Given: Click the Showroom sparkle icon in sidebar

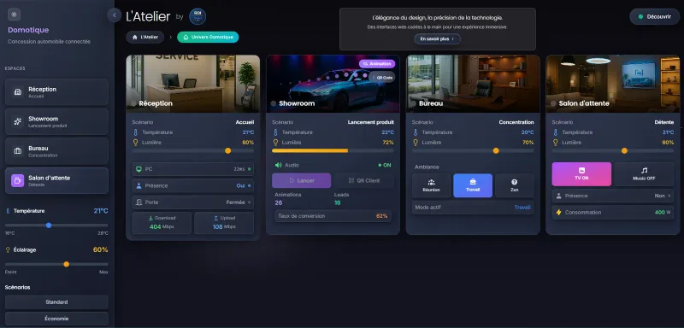Looking at the screenshot, I should click(17, 121).
